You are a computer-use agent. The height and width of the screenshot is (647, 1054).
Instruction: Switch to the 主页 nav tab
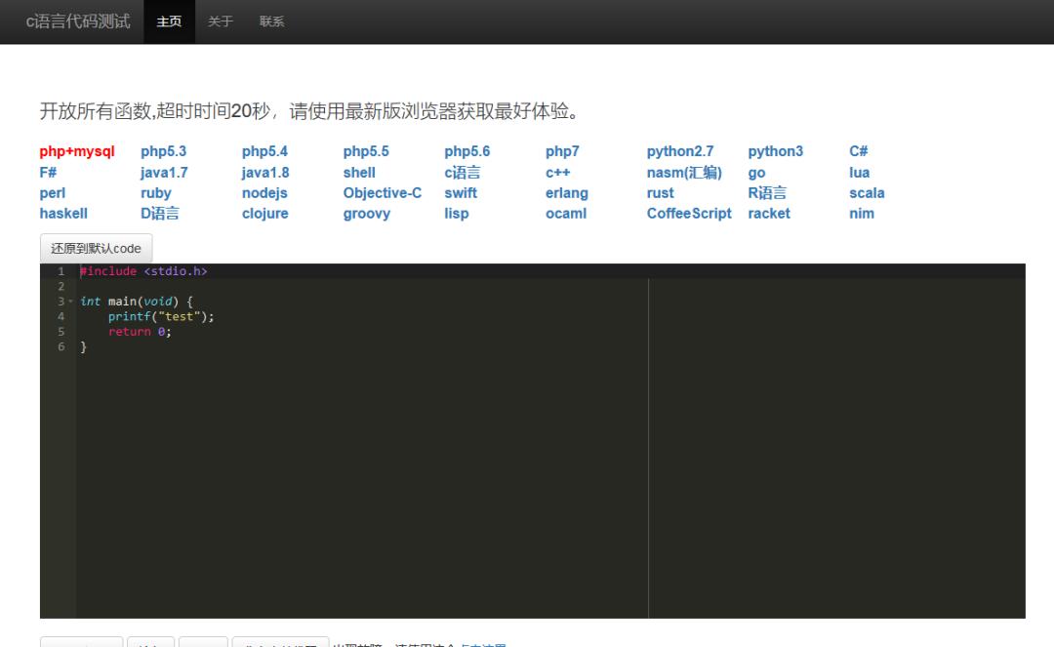tap(170, 21)
